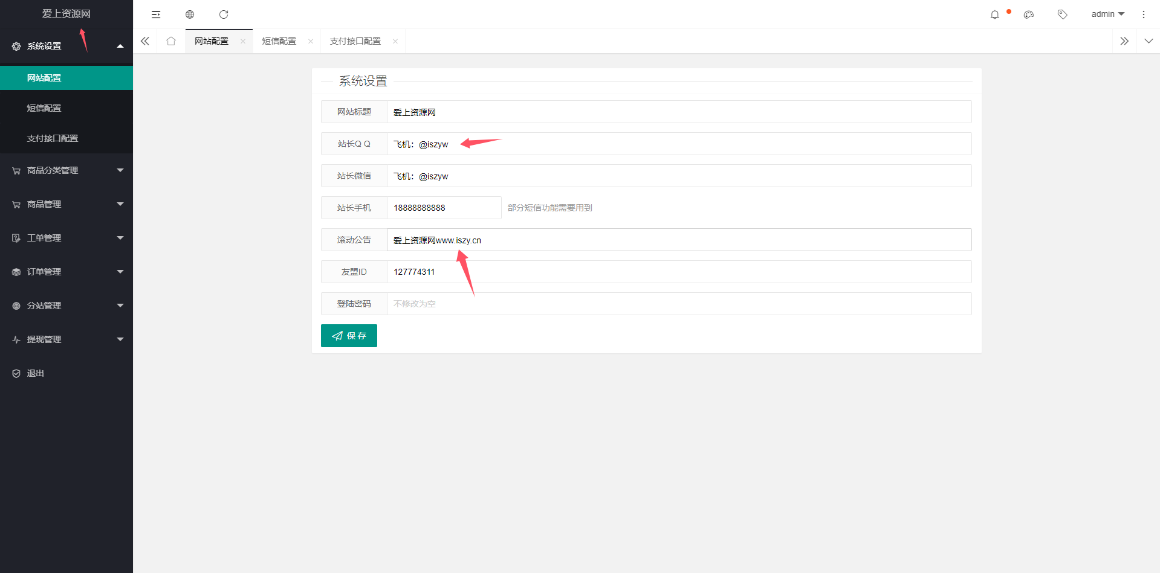
Task: Open the notification bell icon
Action: coord(994,14)
